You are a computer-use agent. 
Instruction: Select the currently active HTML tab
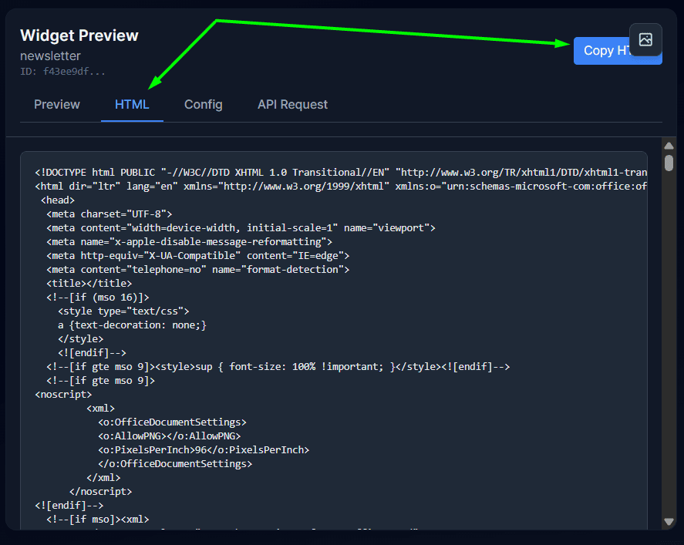[x=132, y=104]
